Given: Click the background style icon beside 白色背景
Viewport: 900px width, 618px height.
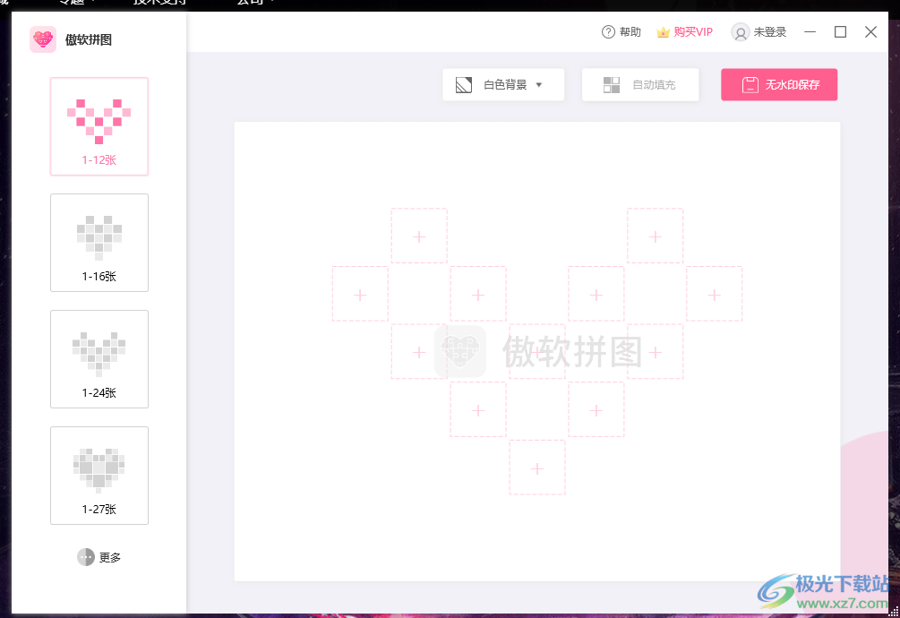Looking at the screenshot, I should coord(464,84).
